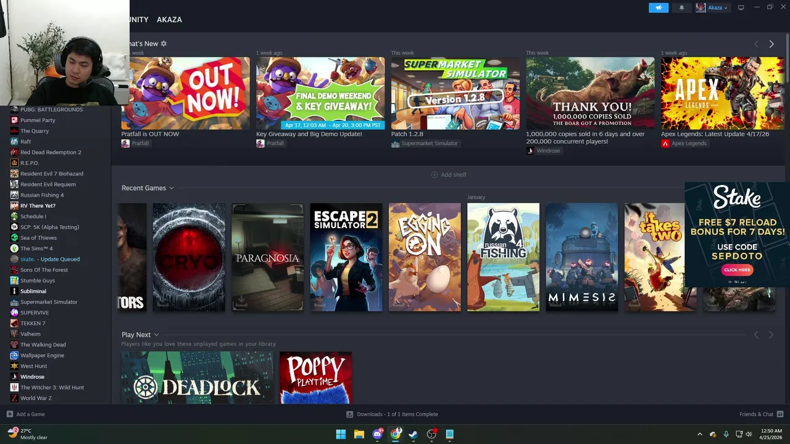Go to previous What's New page
This screenshot has height=444, width=790.
click(x=756, y=44)
